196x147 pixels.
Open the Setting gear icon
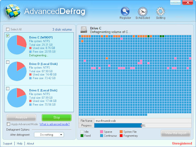click(x=160, y=11)
